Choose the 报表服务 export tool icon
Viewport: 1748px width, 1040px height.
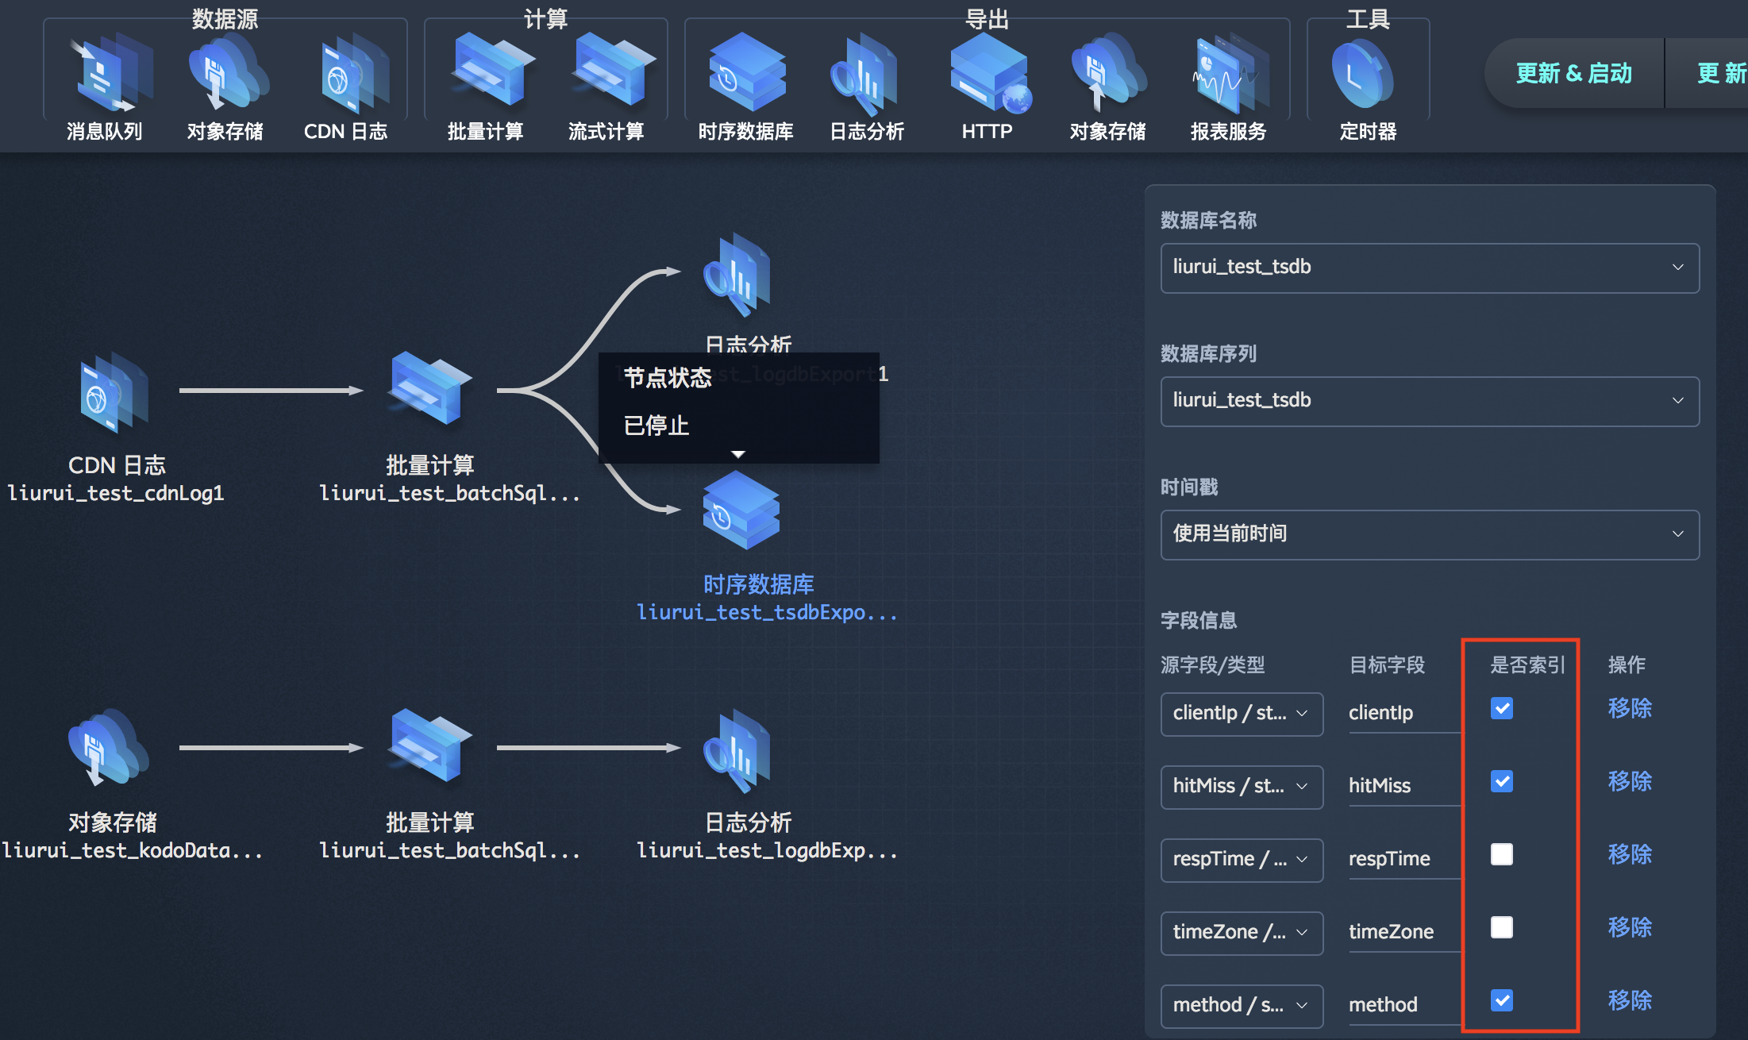pyautogui.click(x=1229, y=73)
